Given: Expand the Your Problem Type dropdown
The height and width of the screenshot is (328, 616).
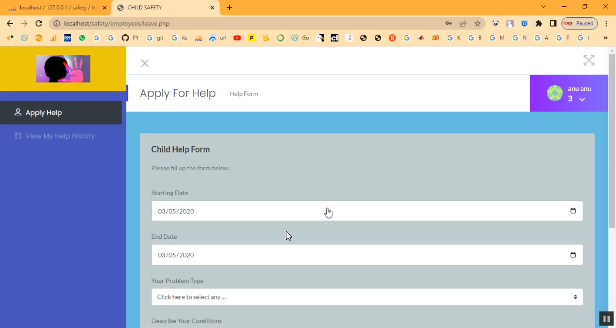Looking at the screenshot, I should tap(366, 297).
